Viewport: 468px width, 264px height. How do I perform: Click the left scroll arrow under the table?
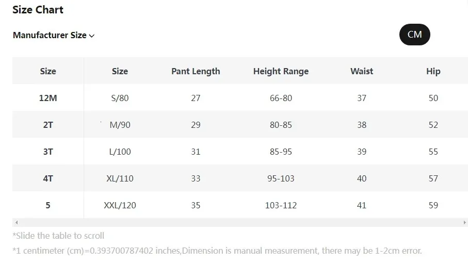click(x=17, y=222)
